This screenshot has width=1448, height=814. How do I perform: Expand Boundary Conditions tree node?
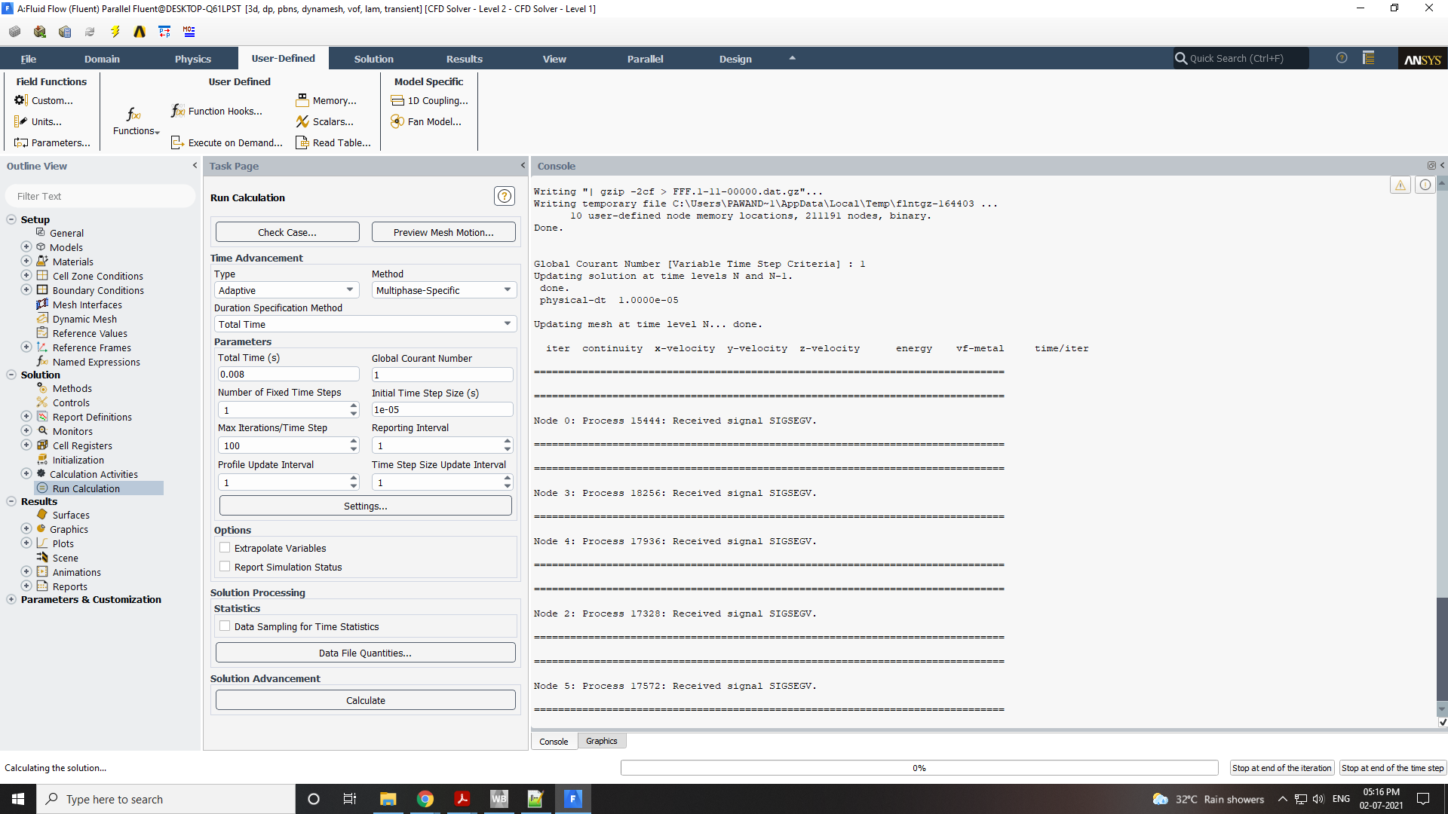coord(26,290)
